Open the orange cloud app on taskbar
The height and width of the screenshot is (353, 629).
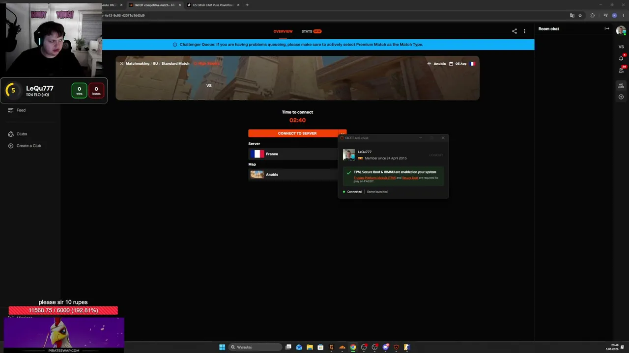(342, 347)
